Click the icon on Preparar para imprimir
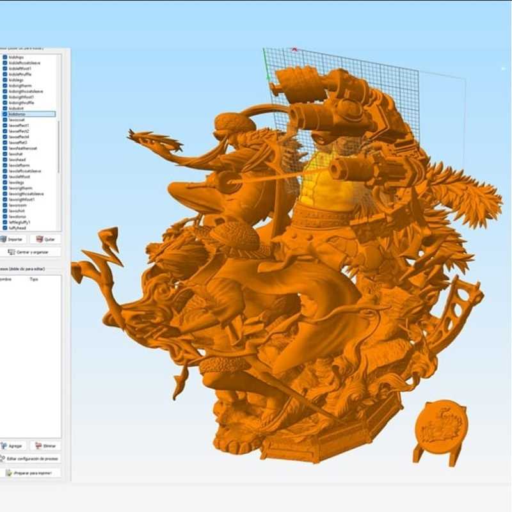Viewport: 512px width, 512px height. point(9,473)
